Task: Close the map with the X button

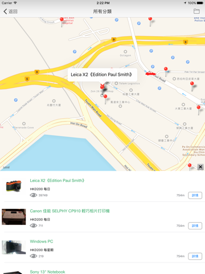Action: point(200,167)
